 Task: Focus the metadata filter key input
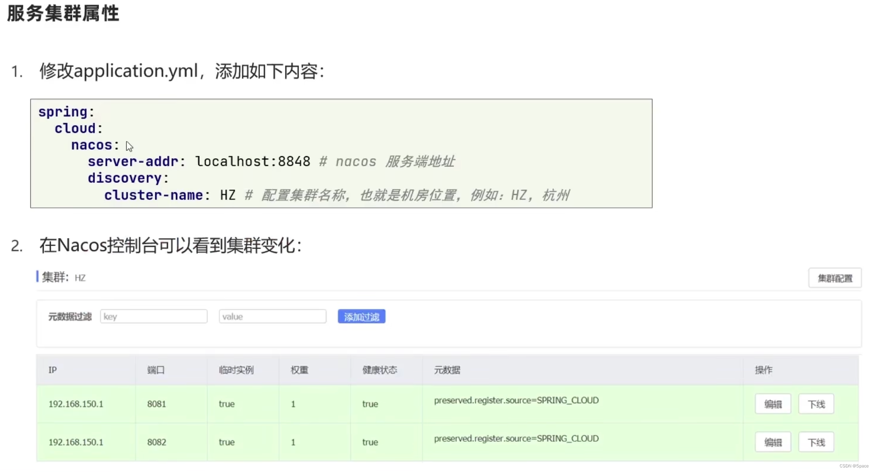(x=153, y=317)
